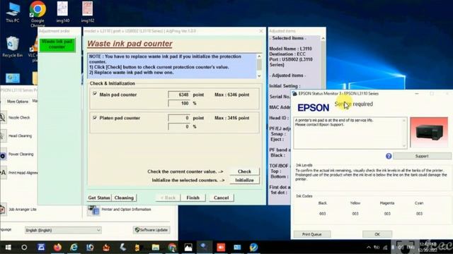Toggle the Main pad counter checkbox
453x254 pixels.
[x=95, y=94]
